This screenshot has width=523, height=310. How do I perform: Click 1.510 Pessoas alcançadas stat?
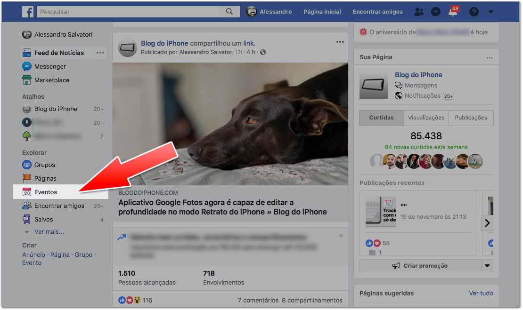pos(147,278)
